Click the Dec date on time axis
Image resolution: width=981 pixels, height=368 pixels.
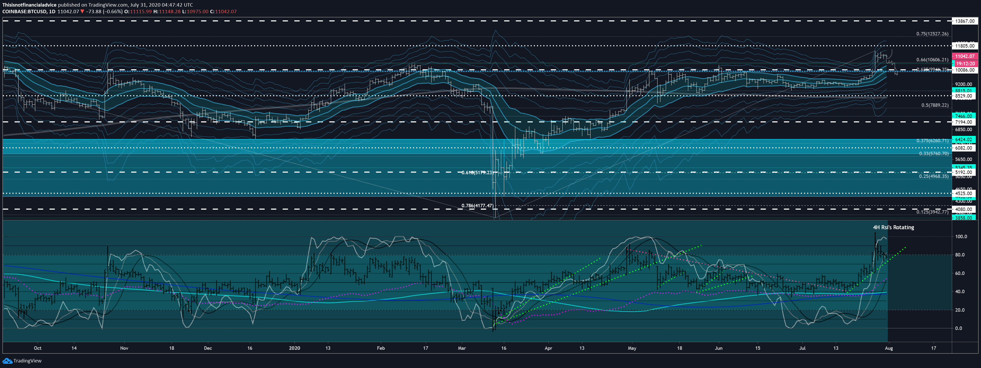click(x=207, y=348)
